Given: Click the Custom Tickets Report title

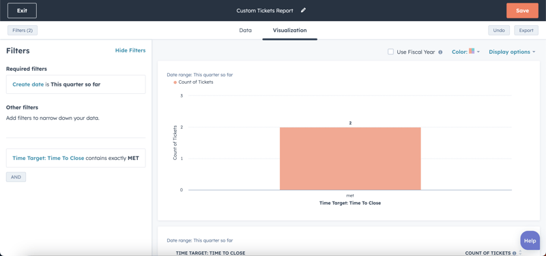Looking at the screenshot, I should (265, 10).
